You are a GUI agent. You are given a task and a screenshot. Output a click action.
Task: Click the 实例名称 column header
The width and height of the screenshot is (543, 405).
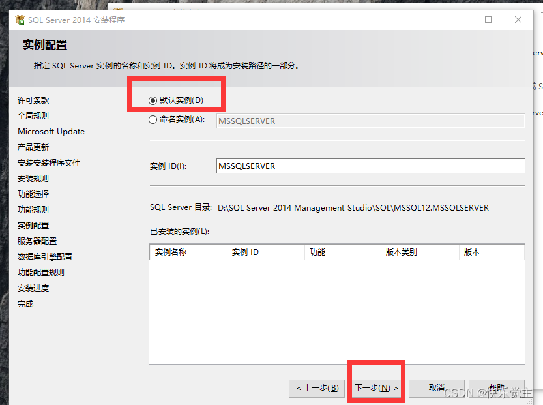tap(188, 252)
